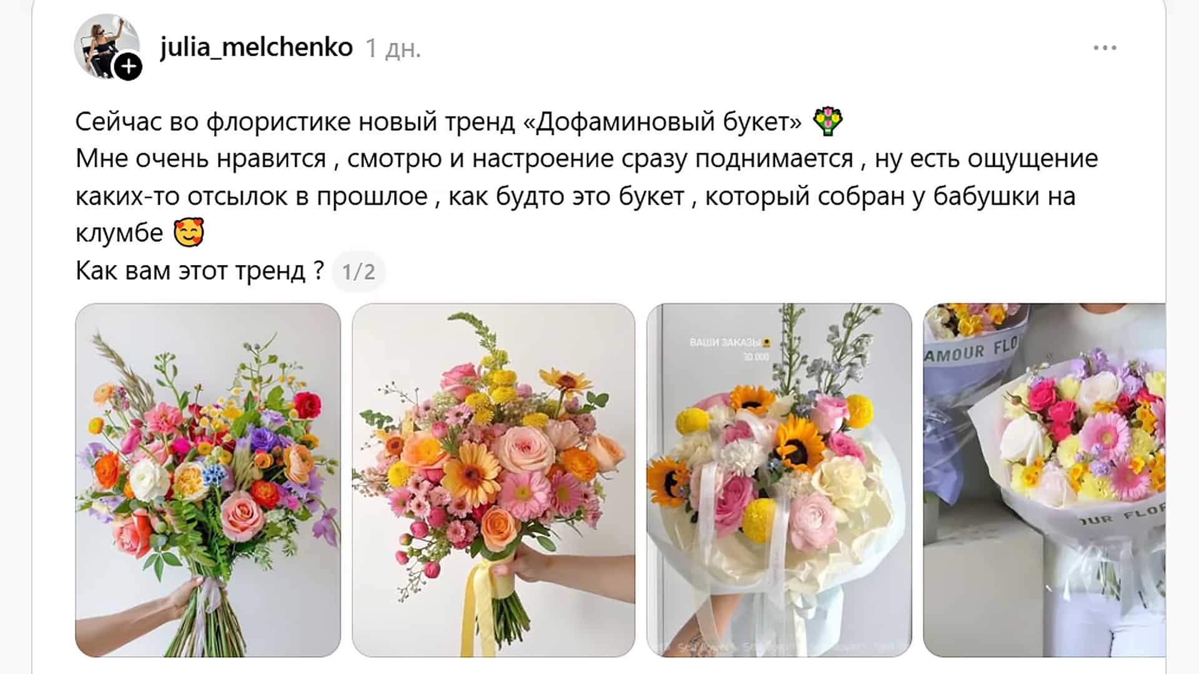
Task: Visit the julia_melchenko username link
Action: point(256,47)
